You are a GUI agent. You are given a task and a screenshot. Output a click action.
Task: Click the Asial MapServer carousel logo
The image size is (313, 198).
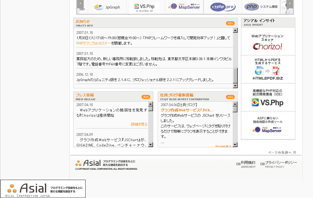tap(184, 6)
